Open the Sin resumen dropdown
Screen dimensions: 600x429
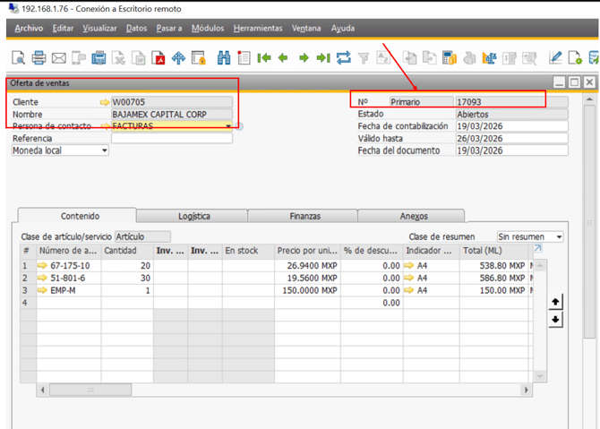pyautogui.click(x=559, y=236)
